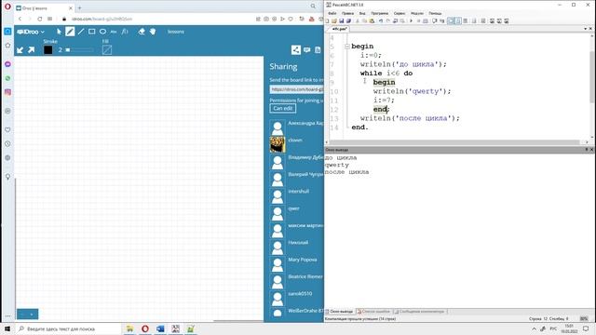596x335 pixels.
Task: Select the text tool in IDroo
Action: [114, 32]
